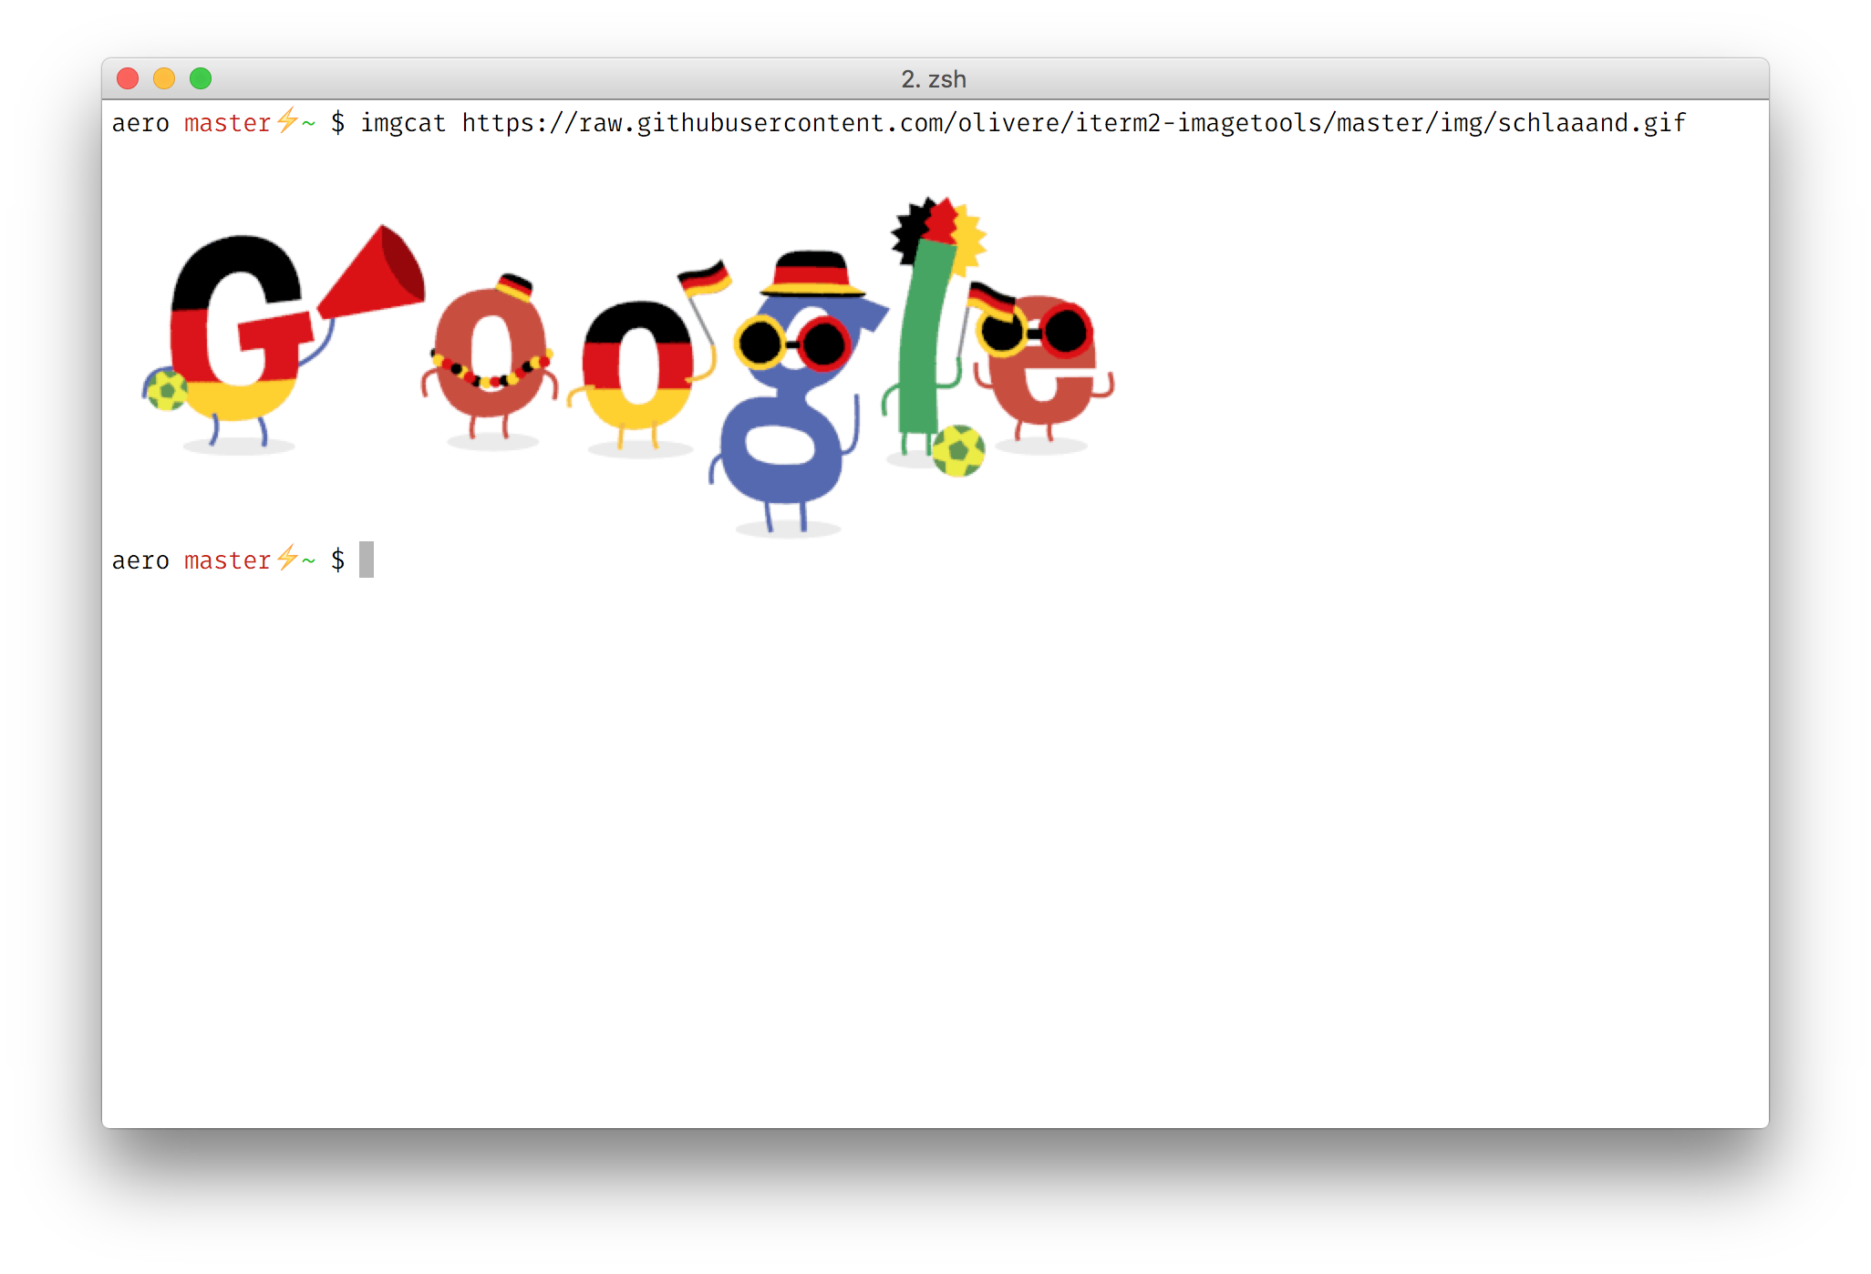
Task: Click the gray terminal cursor block
Action: [x=367, y=560]
